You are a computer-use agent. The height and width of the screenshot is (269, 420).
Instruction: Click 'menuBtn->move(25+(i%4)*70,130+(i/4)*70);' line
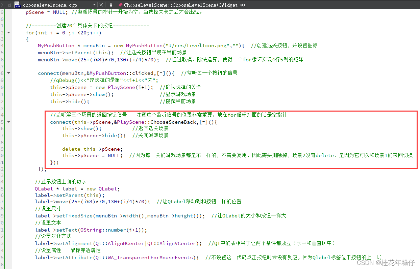click(98, 60)
